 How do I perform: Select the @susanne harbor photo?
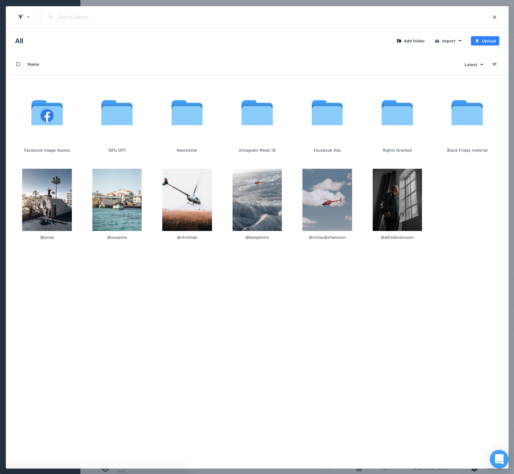pyautogui.click(x=117, y=200)
